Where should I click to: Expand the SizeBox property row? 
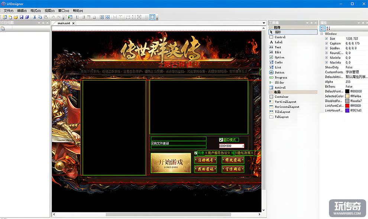(x=326, y=48)
